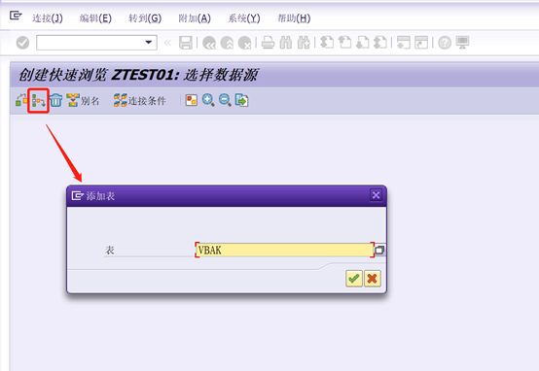This screenshot has height=371, width=539.
Task: Click the Previous Page icon
Action: tap(344, 43)
